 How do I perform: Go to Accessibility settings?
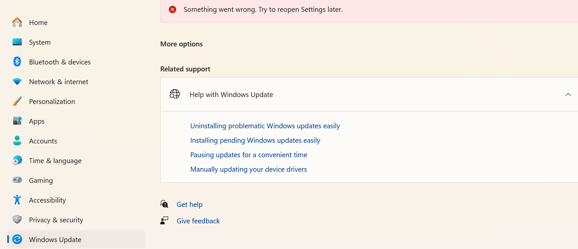76,200
